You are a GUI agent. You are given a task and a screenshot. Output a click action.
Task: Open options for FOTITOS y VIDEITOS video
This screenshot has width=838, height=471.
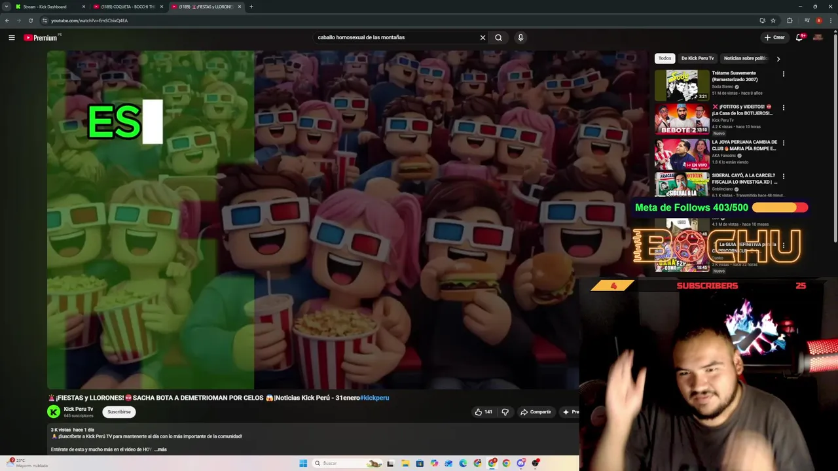783,108
